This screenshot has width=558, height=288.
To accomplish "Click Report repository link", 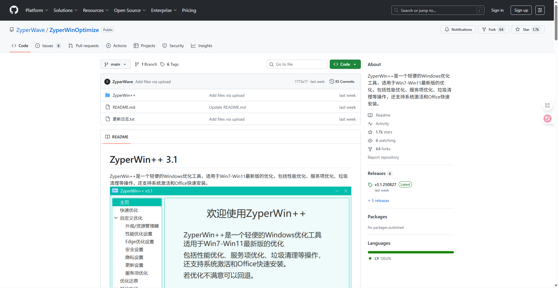I will pyautogui.click(x=383, y=157).
